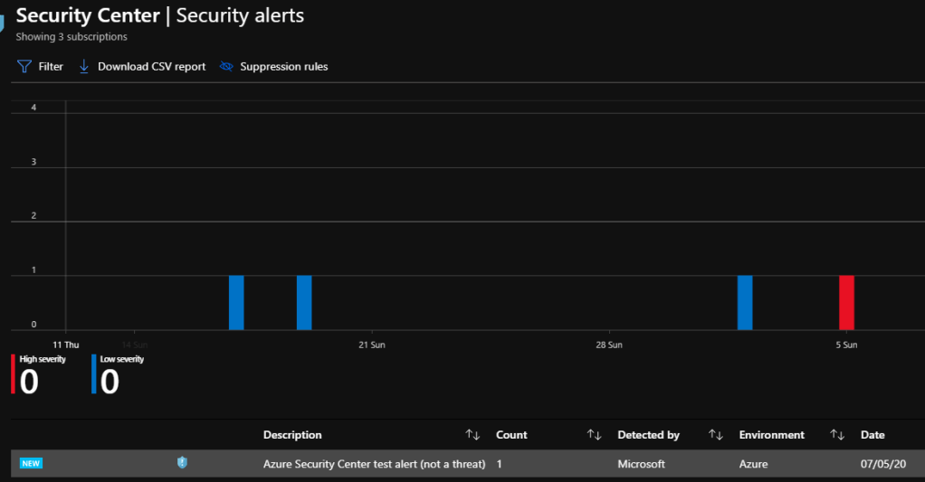
Task: Sort by Count using sort arrows
Action: pos(594,435)
